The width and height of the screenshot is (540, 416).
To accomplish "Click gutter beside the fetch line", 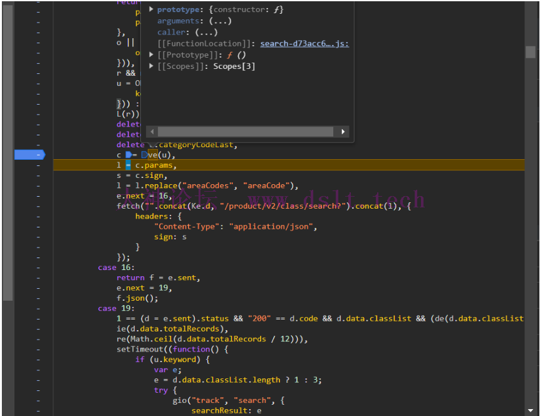I will point(38,206).
